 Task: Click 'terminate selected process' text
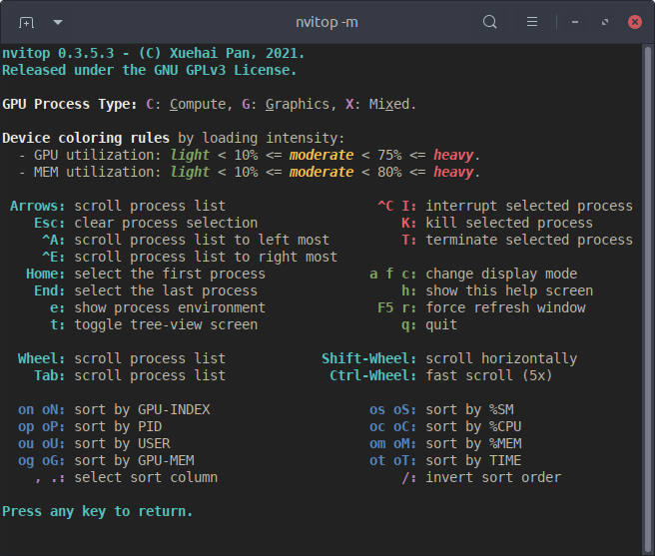click(x=529, y=240)
